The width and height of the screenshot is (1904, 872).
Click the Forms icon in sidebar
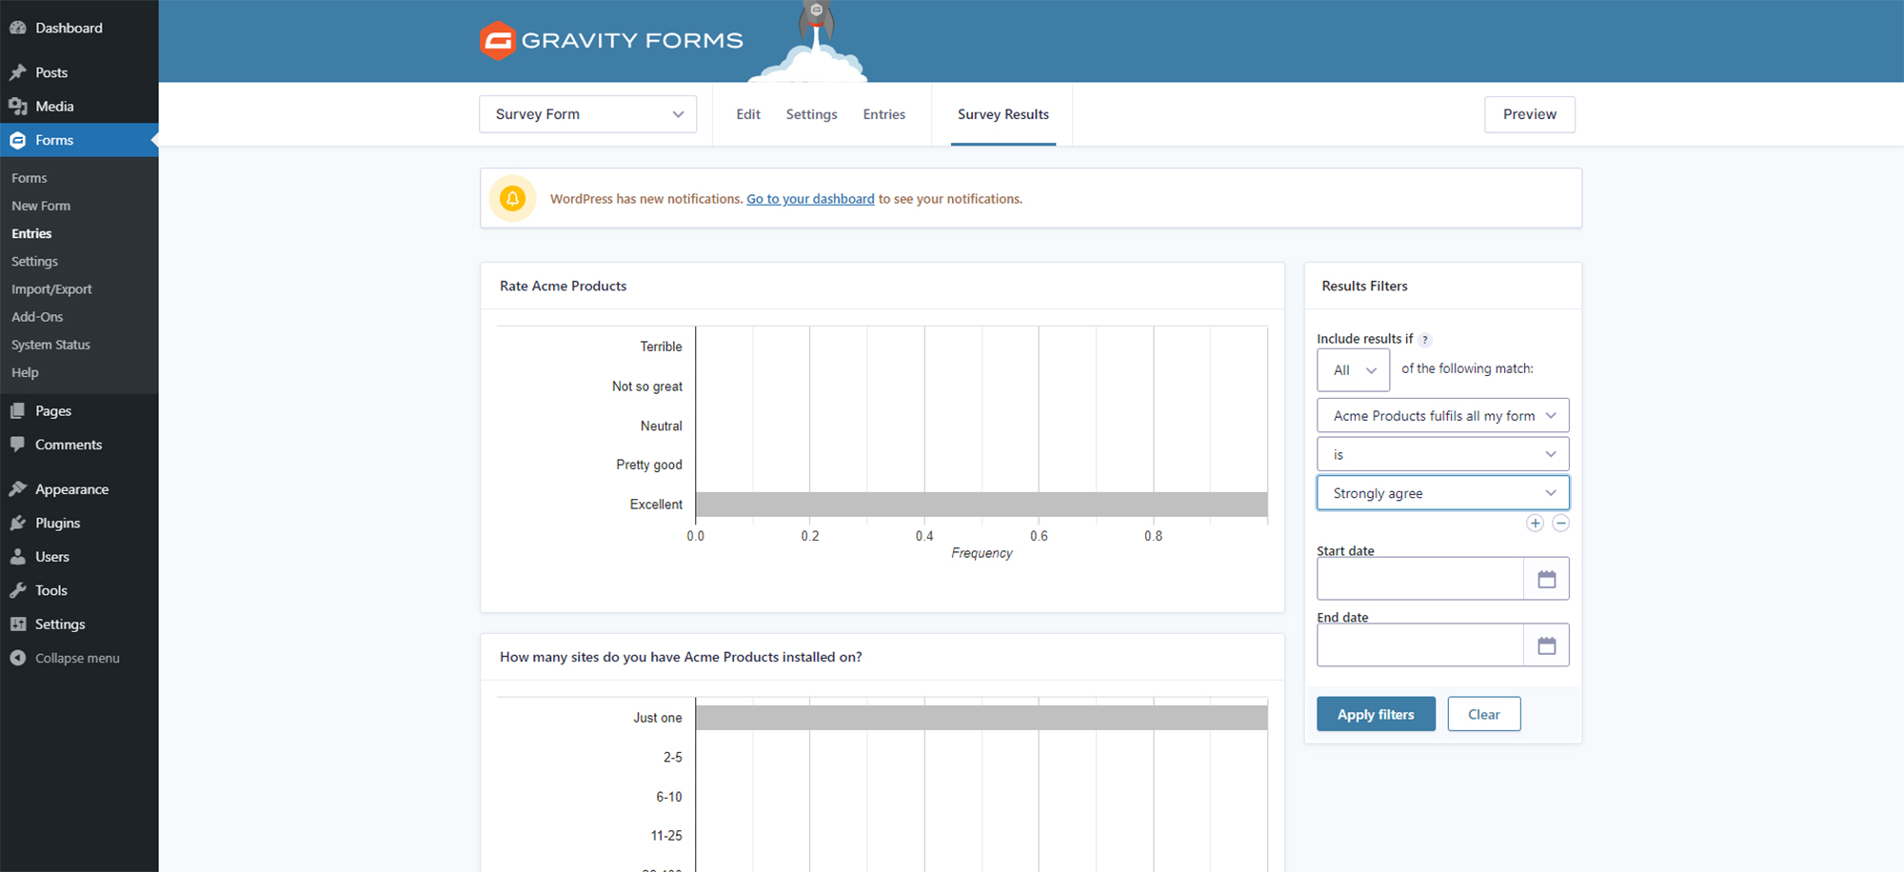point(17,140)
